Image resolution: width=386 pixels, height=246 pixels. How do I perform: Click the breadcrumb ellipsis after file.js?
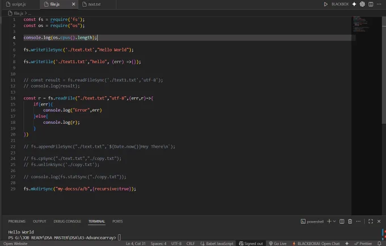30,14
